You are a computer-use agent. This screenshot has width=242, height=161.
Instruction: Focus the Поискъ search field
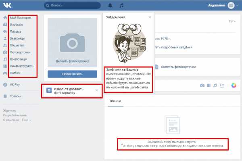(72, 5)
